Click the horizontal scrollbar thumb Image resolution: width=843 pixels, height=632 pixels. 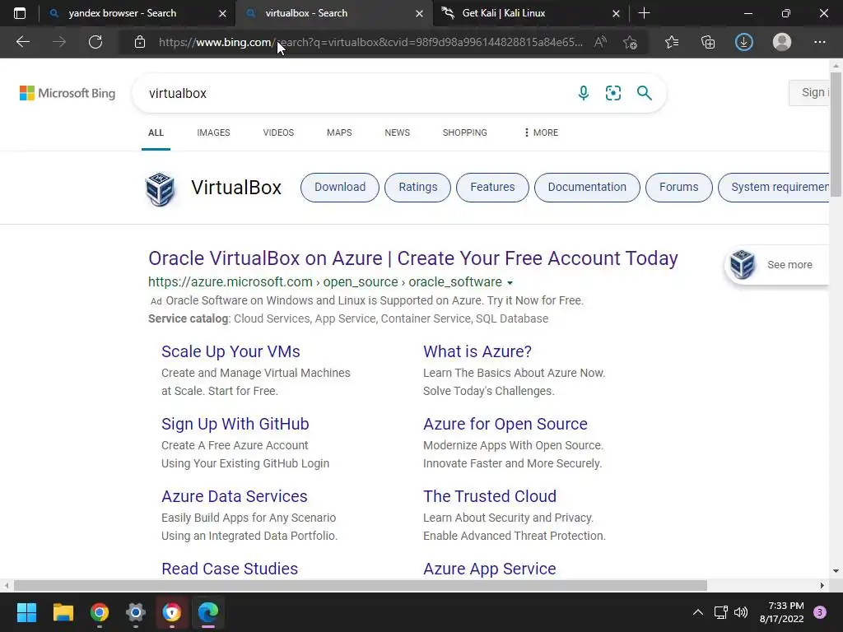(x=361, y=585)
